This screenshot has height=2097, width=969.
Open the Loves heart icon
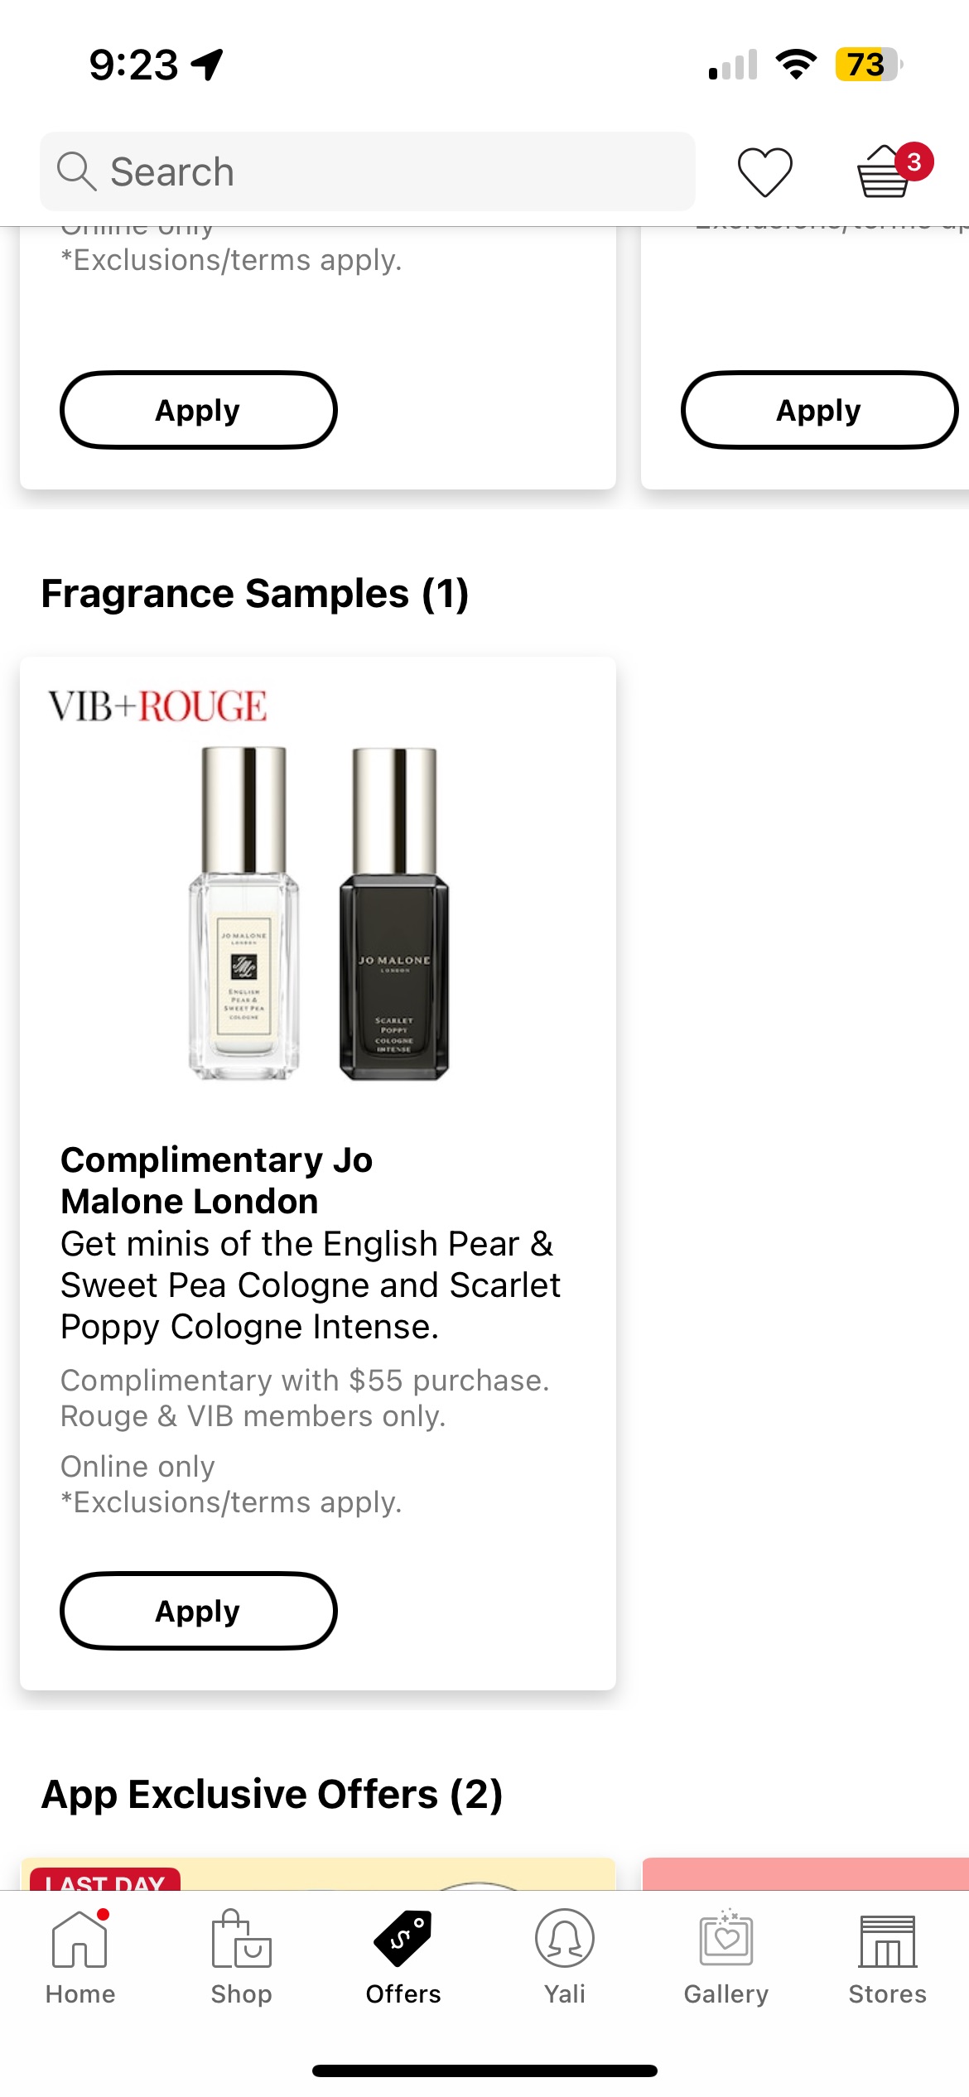(x=764, y=172)
